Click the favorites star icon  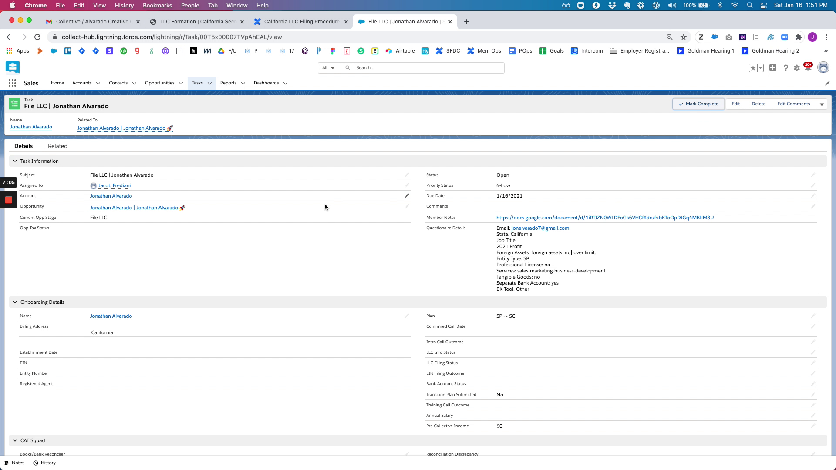(x=753, y=68)
